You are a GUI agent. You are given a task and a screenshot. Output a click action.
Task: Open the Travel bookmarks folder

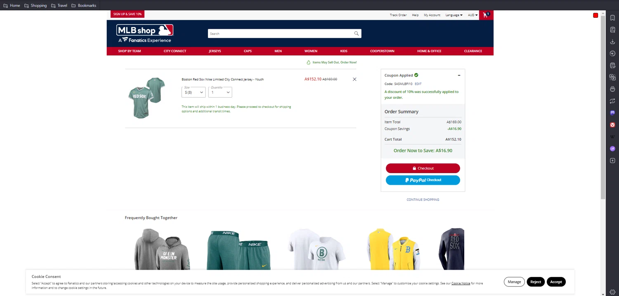point(59,5)
